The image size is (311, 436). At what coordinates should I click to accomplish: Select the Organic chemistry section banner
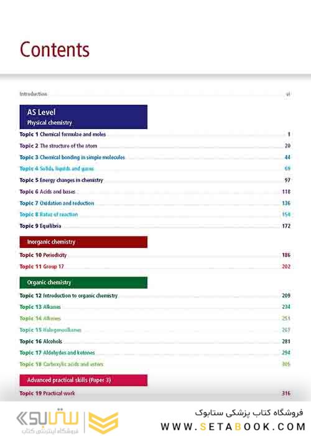[x=83, y=283]
